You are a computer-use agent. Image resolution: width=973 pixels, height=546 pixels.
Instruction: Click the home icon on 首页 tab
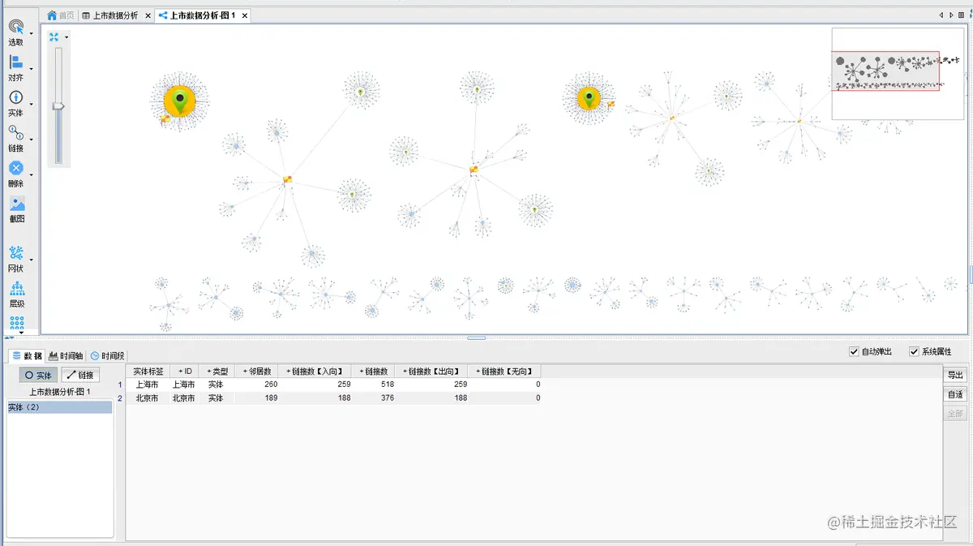coord(52,15)
